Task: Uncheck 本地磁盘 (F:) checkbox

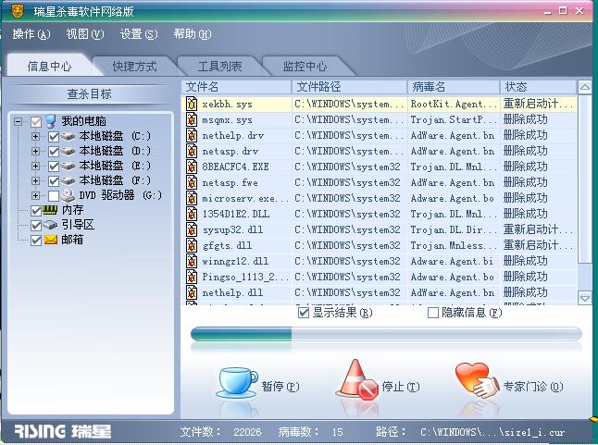Action: tap(54, 181)
